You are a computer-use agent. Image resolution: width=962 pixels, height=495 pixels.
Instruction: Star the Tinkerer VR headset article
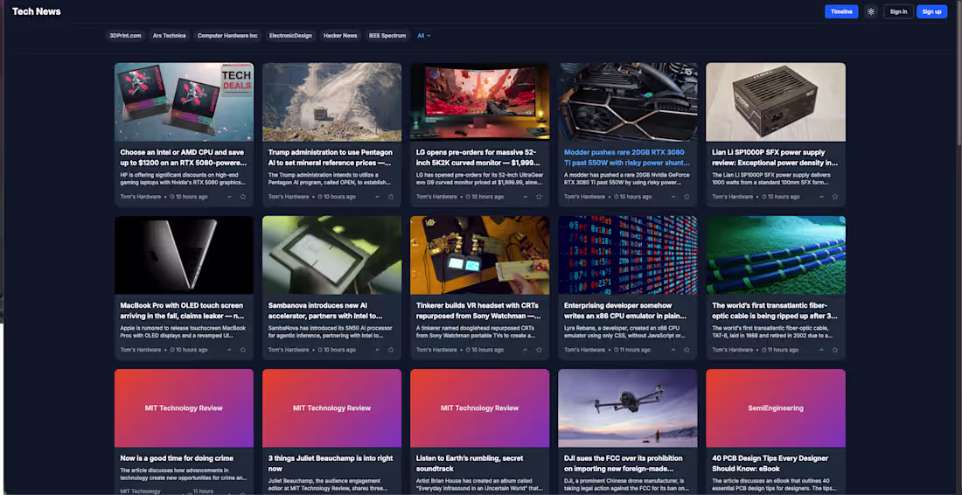click(x=539, y=350)
